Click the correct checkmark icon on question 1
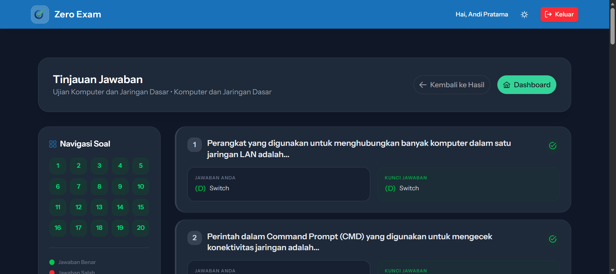Screen dimensions: 616x274 (x=553, y=146)
